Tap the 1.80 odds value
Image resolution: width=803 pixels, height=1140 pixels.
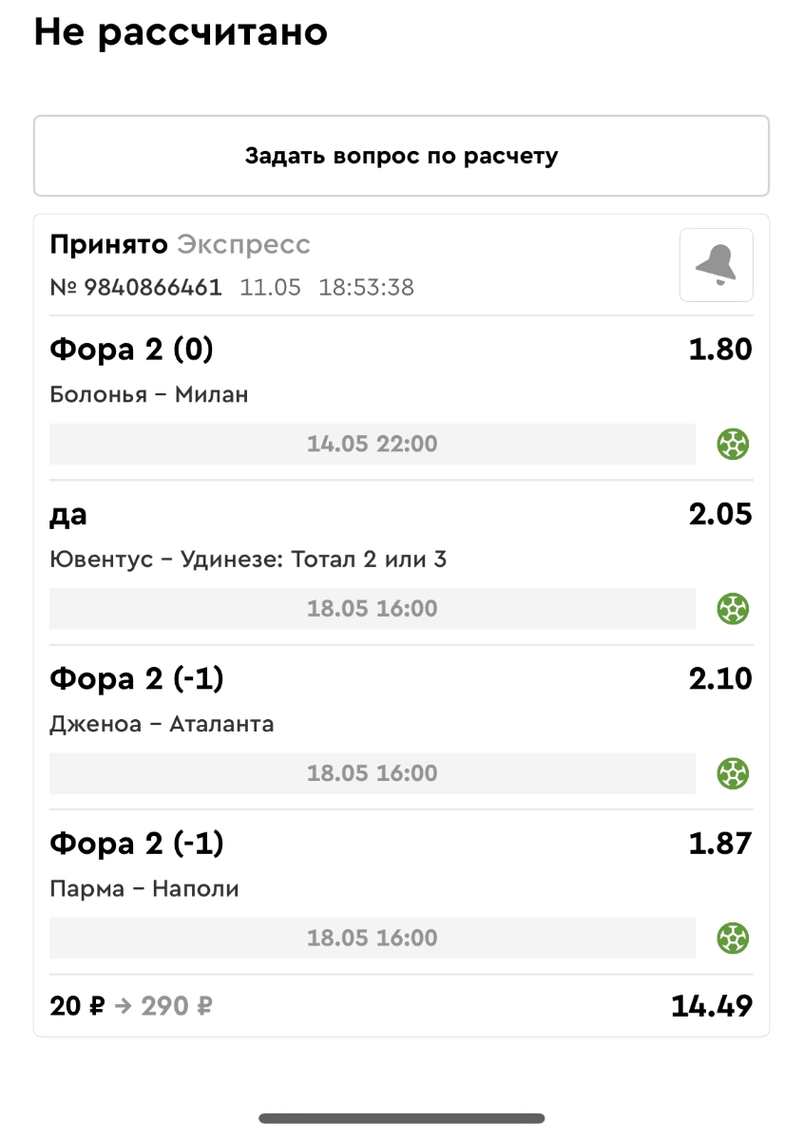point(719,350)
